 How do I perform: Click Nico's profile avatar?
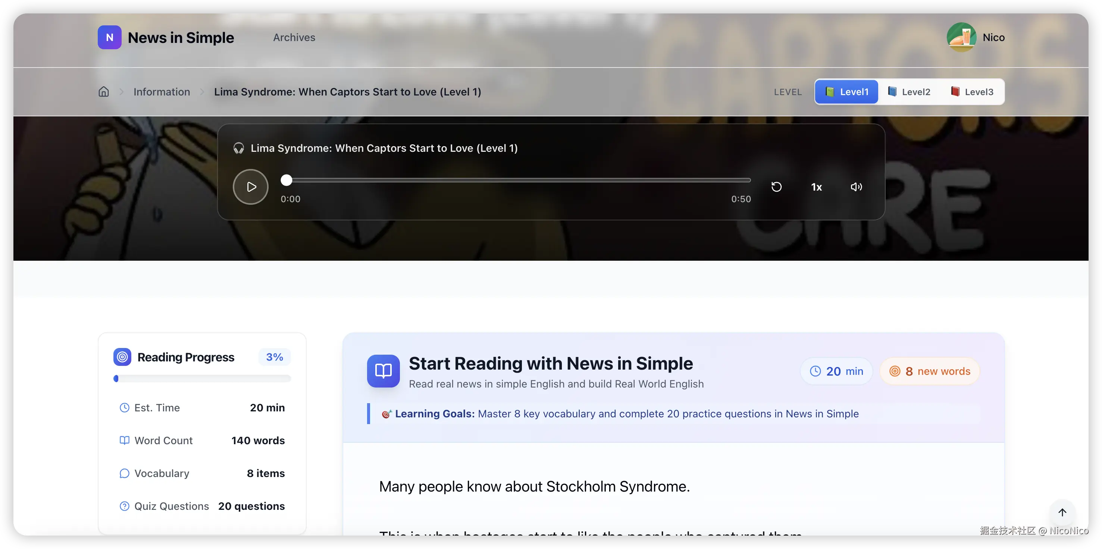coord(961,37)
